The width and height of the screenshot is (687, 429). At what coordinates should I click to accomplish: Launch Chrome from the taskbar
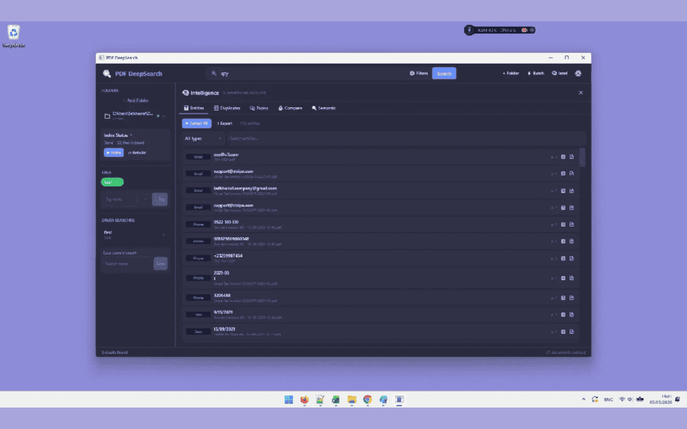click(x=368, y=400)
